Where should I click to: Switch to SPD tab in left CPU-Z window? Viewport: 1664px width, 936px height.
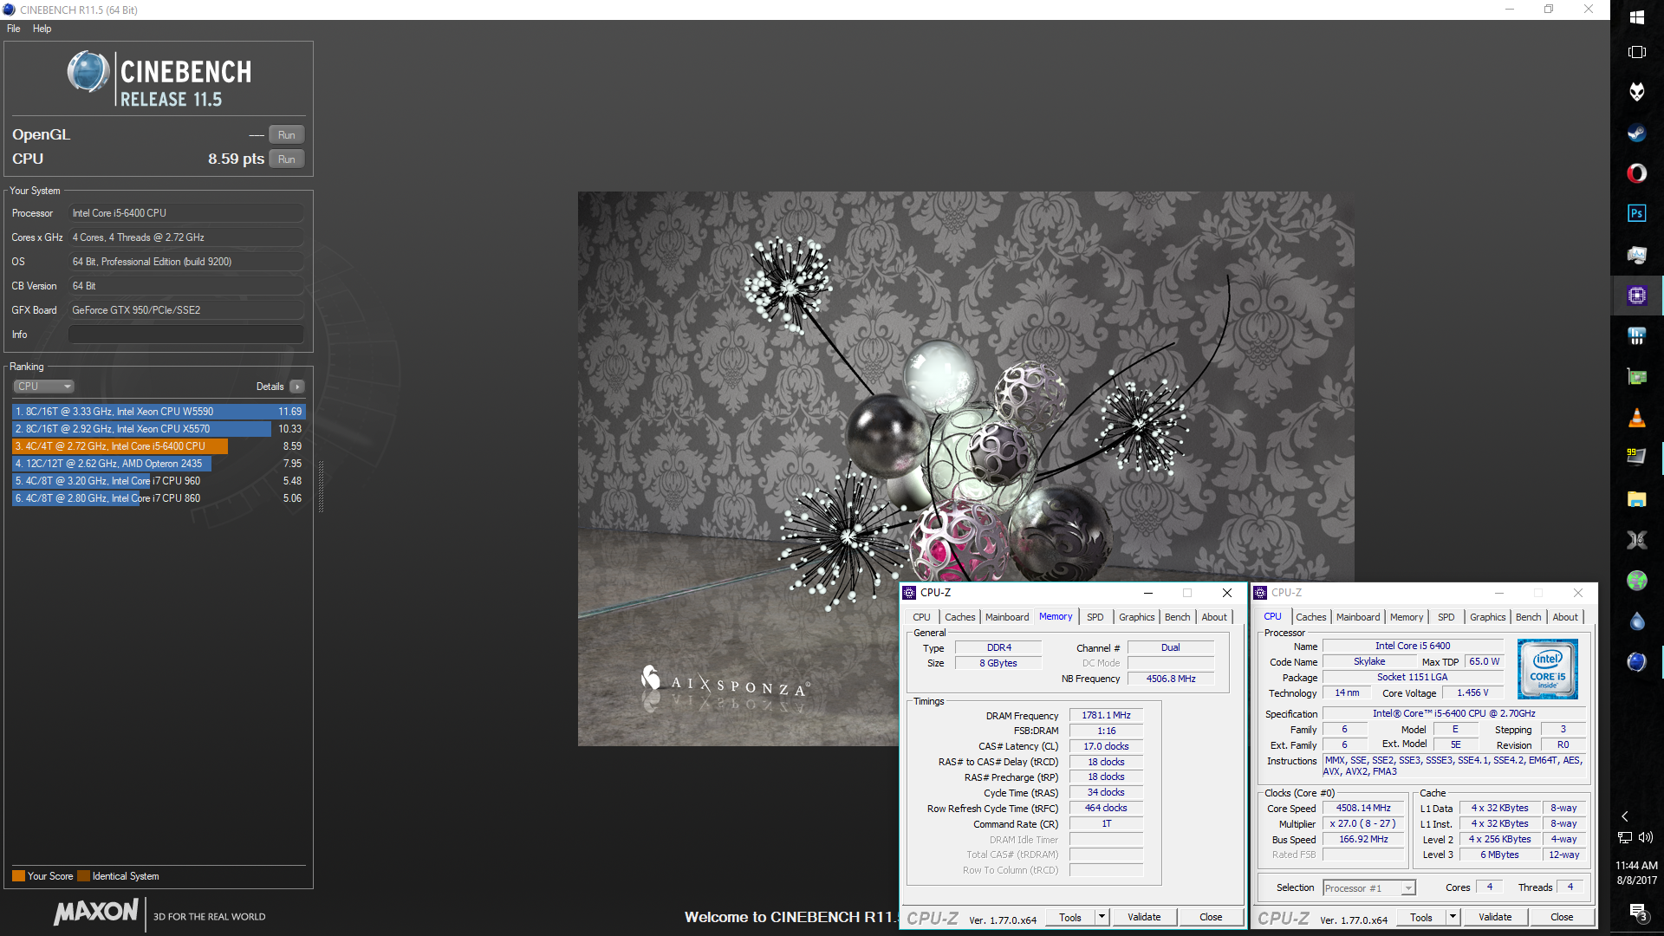tap(1095, 617)
